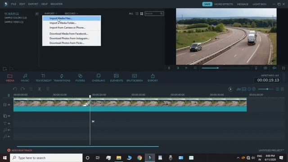Toggle Light Skin theme
The width and height of the screenshot is (288, 162).
259,4
